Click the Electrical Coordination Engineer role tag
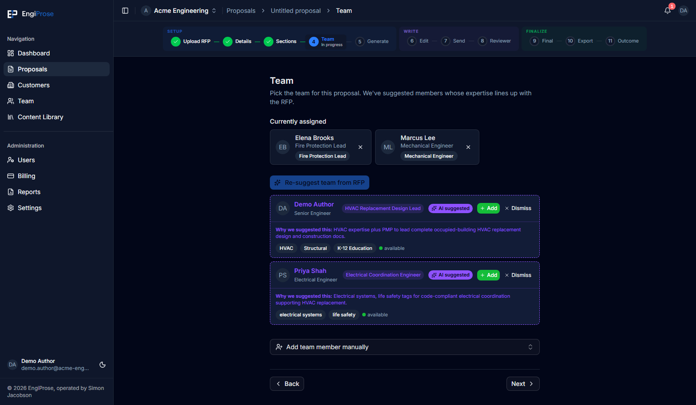The height and width of the screenshot is (405, 696). coord(383,275)
